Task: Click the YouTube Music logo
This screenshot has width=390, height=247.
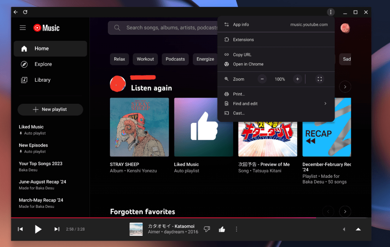Action: (x=46, y=28)
